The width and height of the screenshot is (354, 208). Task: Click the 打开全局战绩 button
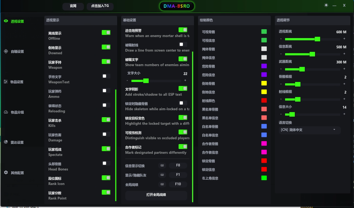point(156,195)
